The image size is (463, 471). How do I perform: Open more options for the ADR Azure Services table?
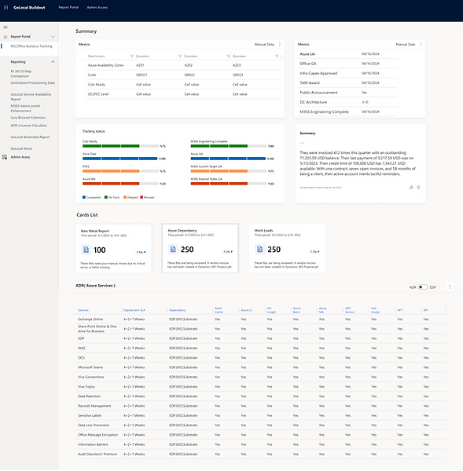(450, 287)
